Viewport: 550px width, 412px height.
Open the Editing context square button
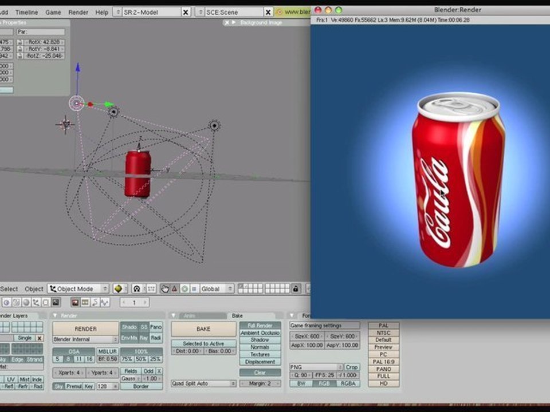pyautogui.click(x=46, y=302)
